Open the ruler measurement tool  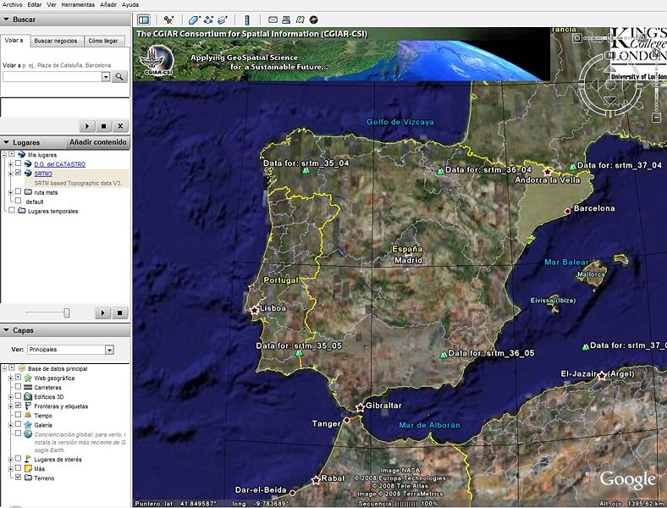[x=247, y=19]
